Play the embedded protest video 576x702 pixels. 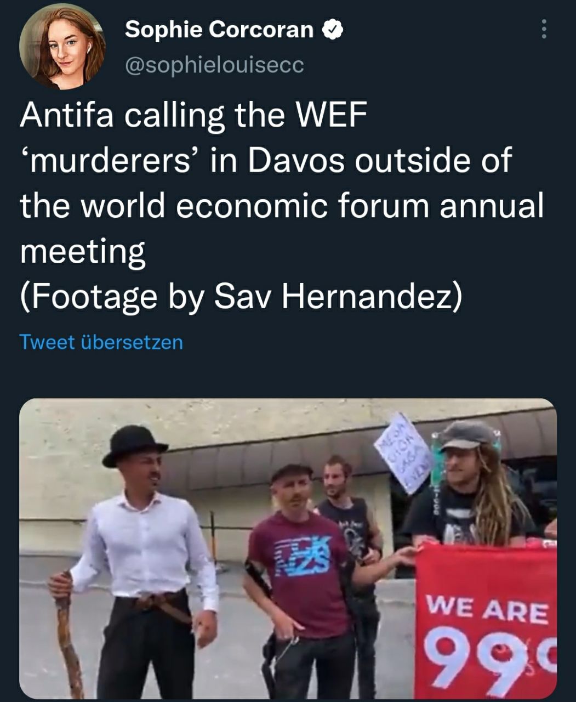(288, 548)
